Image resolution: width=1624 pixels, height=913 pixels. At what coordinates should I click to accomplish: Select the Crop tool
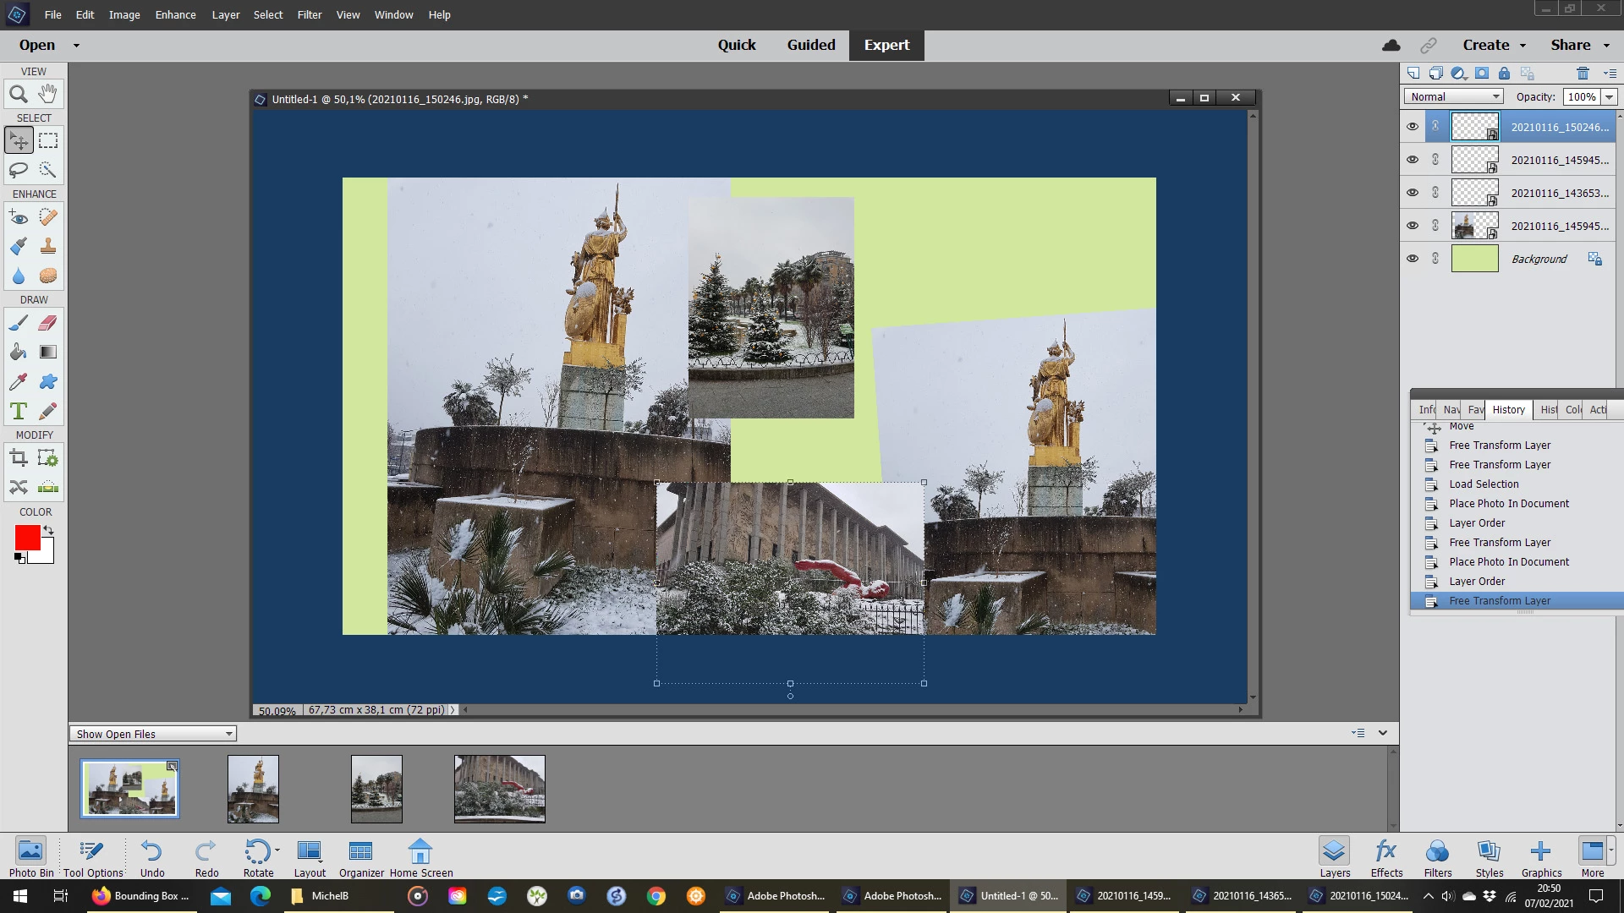click(18, 458)
